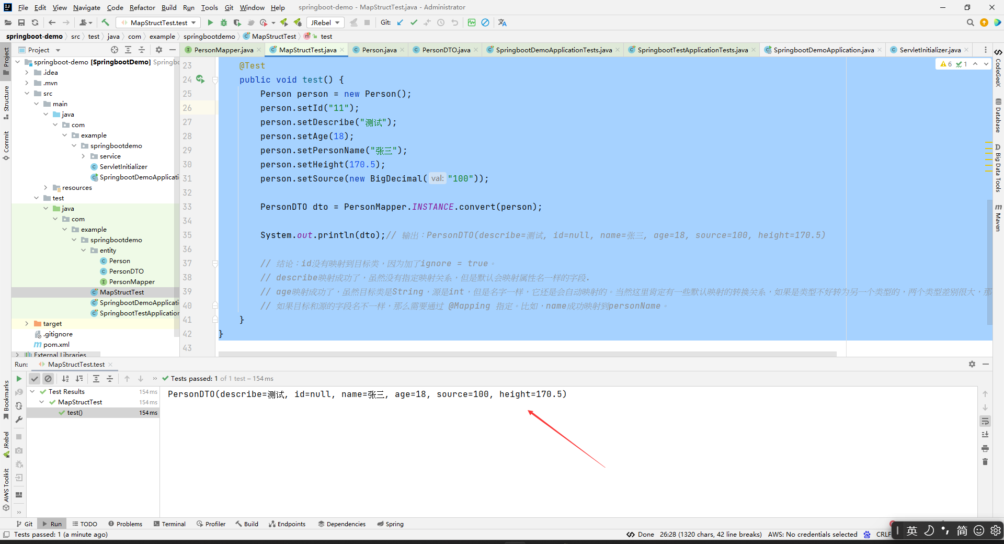This screenshot has width=1004, height=544.
Task: Click the CRLF line separator indicator
Action: [x=883, y=534]
